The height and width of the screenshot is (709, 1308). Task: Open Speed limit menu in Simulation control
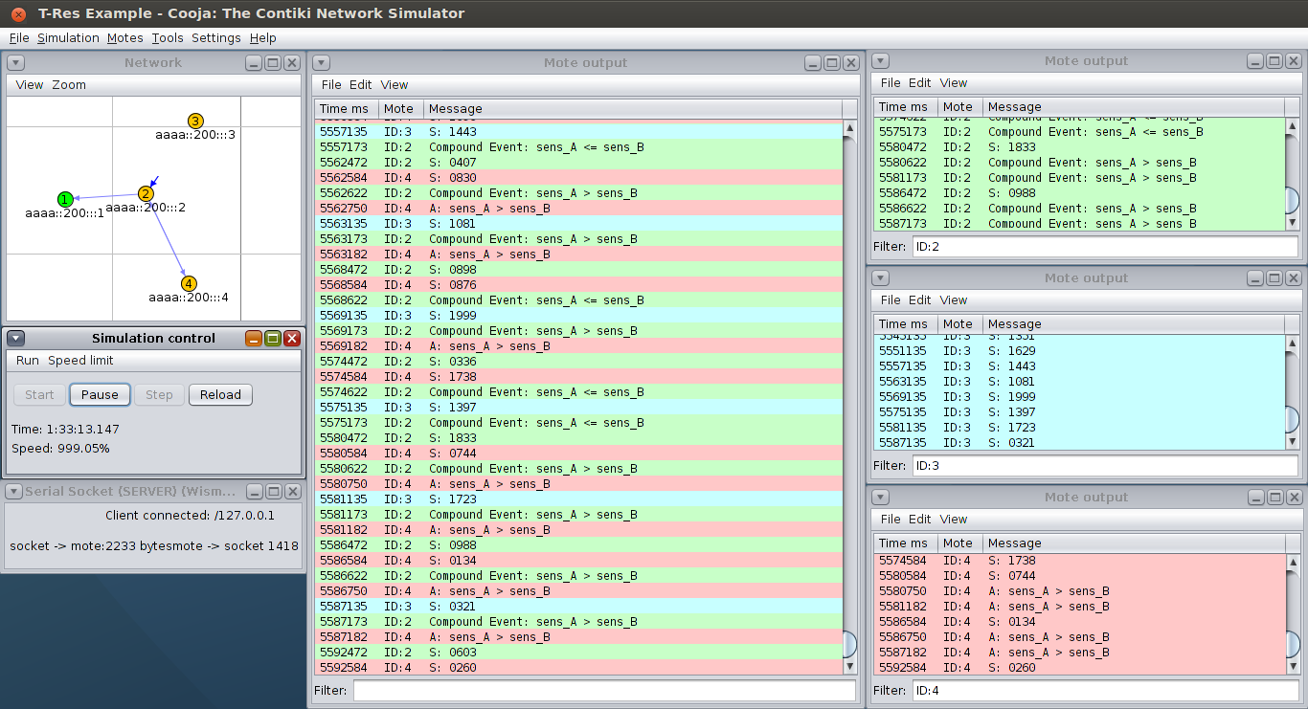[80, 361]
